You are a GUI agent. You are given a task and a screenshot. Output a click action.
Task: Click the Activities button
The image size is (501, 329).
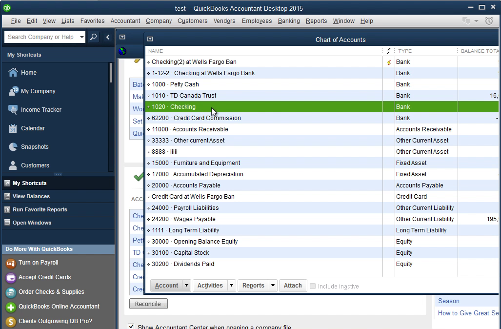pos(210,285)
